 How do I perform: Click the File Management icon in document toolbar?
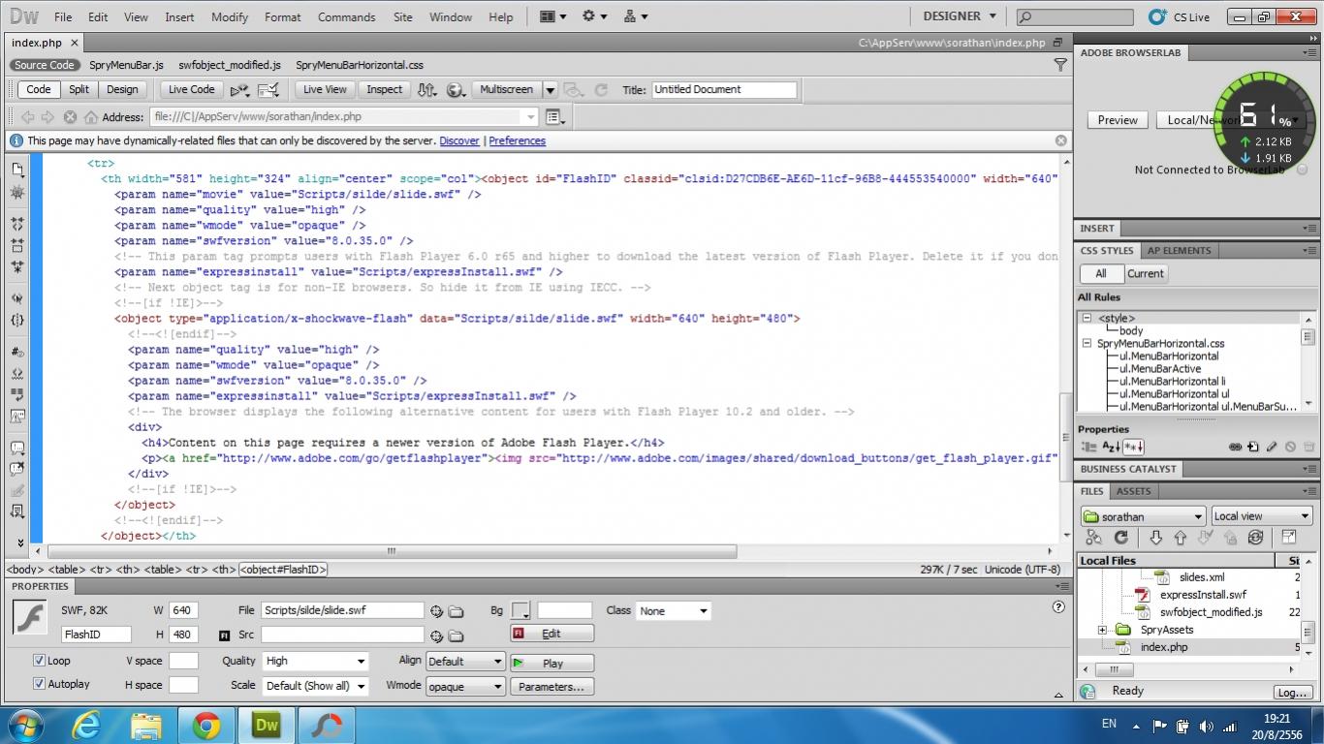tap(426, 89)
